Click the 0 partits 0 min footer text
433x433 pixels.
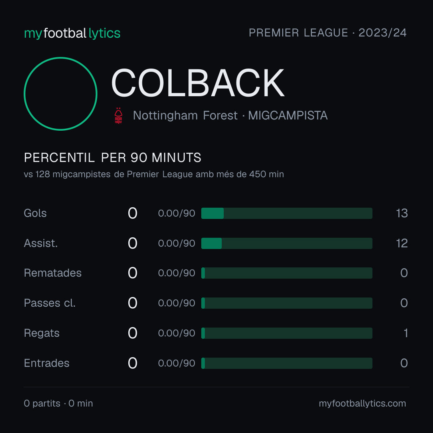[58, 403]
